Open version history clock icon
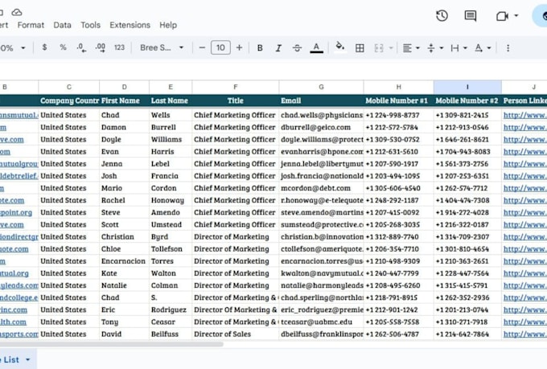Viewport: 547px width, 369px height. [442, 16]
